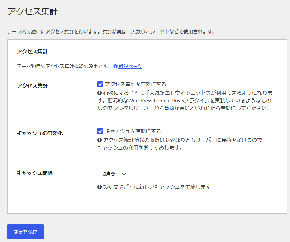Image resolution: width=290 pixels, height=242 pixels.
Task: Click the キャッシュを有効にする label text
Action: [133, 131]
